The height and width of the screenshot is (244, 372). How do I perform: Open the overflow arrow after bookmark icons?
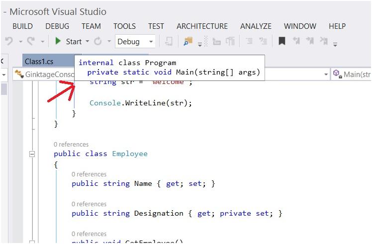click(335, 44)
